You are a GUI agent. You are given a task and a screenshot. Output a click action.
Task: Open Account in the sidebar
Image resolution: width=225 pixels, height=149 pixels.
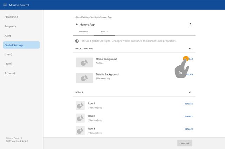[10, 73]
